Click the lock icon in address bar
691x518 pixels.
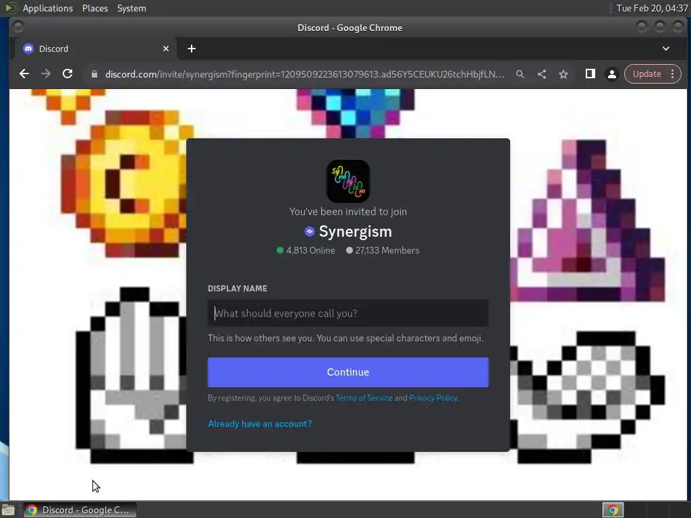[x=94, y=74]
